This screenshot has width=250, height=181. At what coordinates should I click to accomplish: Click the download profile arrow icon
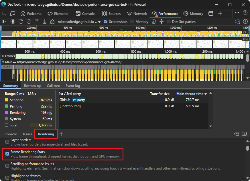[x=44, y=21]
